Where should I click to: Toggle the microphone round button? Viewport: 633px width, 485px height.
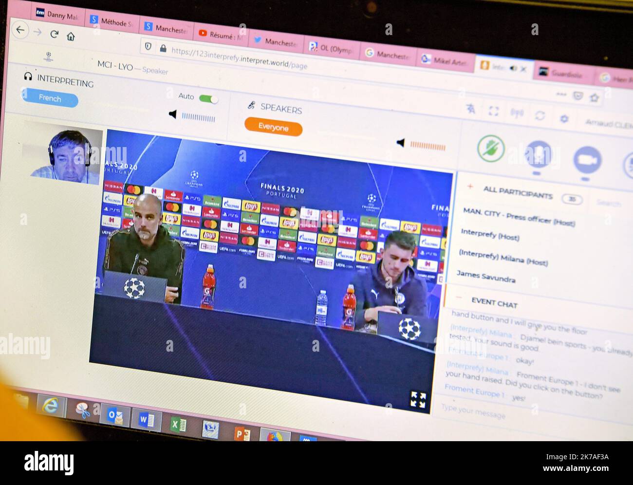[x=538, y=154]
